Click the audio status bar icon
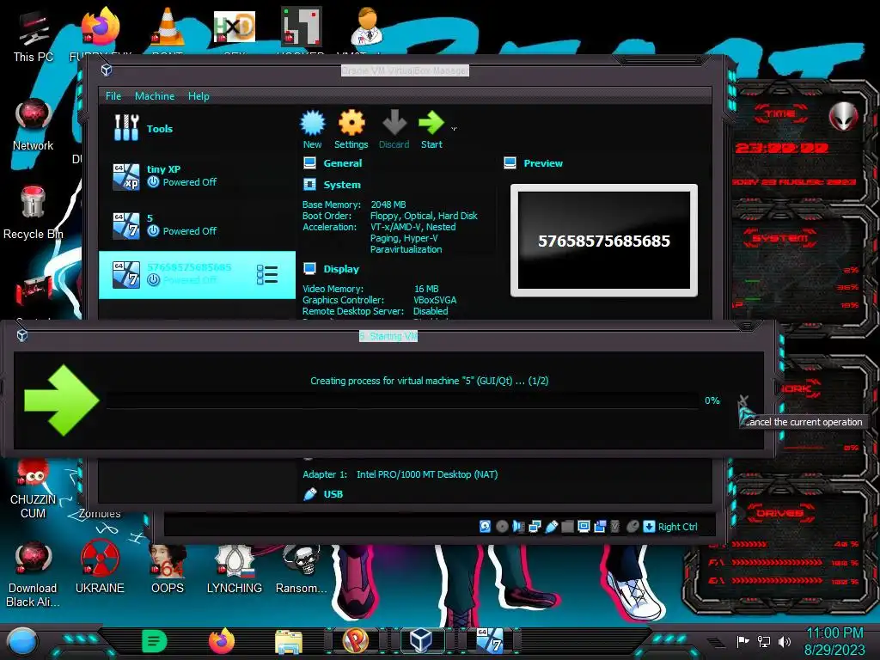Image resolution: width=880 pixels, height=660 pixels. 518,527
